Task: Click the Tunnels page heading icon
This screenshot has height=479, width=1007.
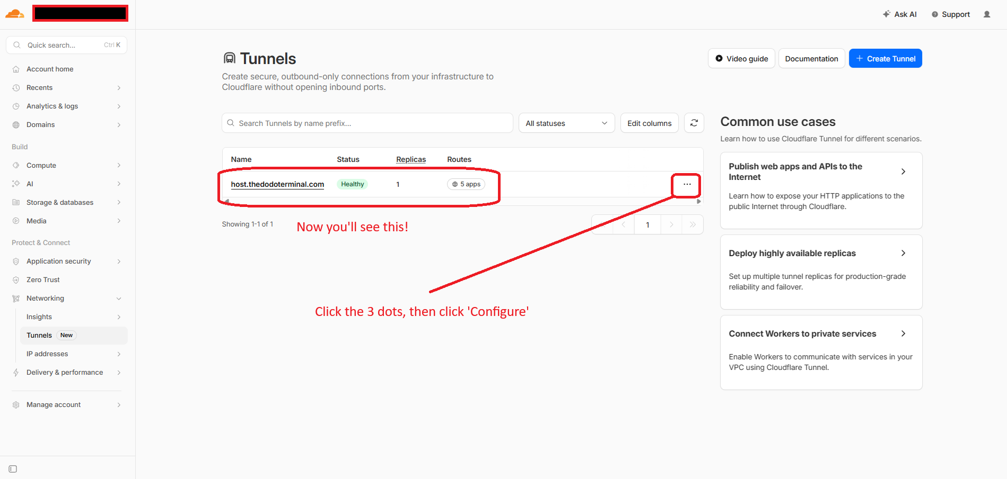Action: pyautogui.click(x=229, y=58)
